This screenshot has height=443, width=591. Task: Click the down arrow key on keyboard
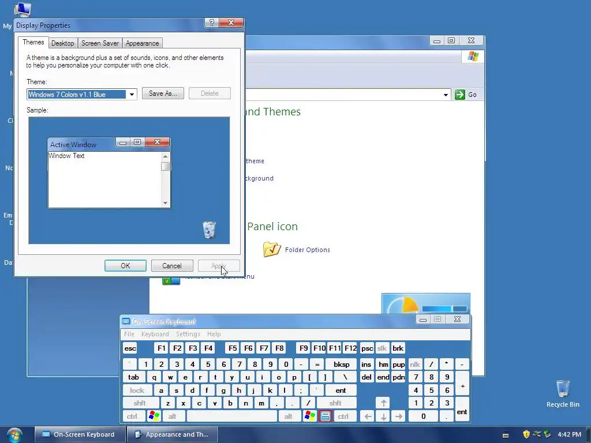click(383, 416)
